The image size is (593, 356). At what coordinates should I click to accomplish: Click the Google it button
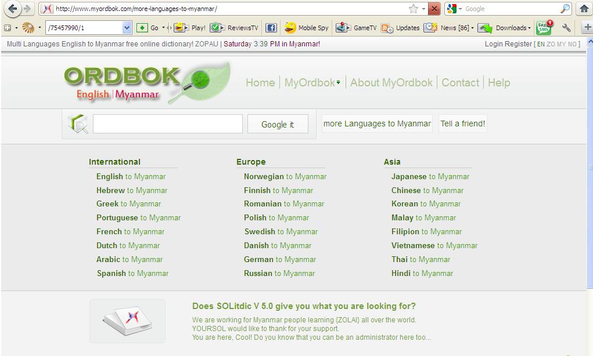coord(278,124)
